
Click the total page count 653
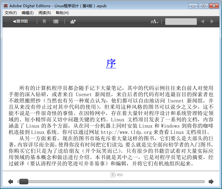tap(120, 175)
